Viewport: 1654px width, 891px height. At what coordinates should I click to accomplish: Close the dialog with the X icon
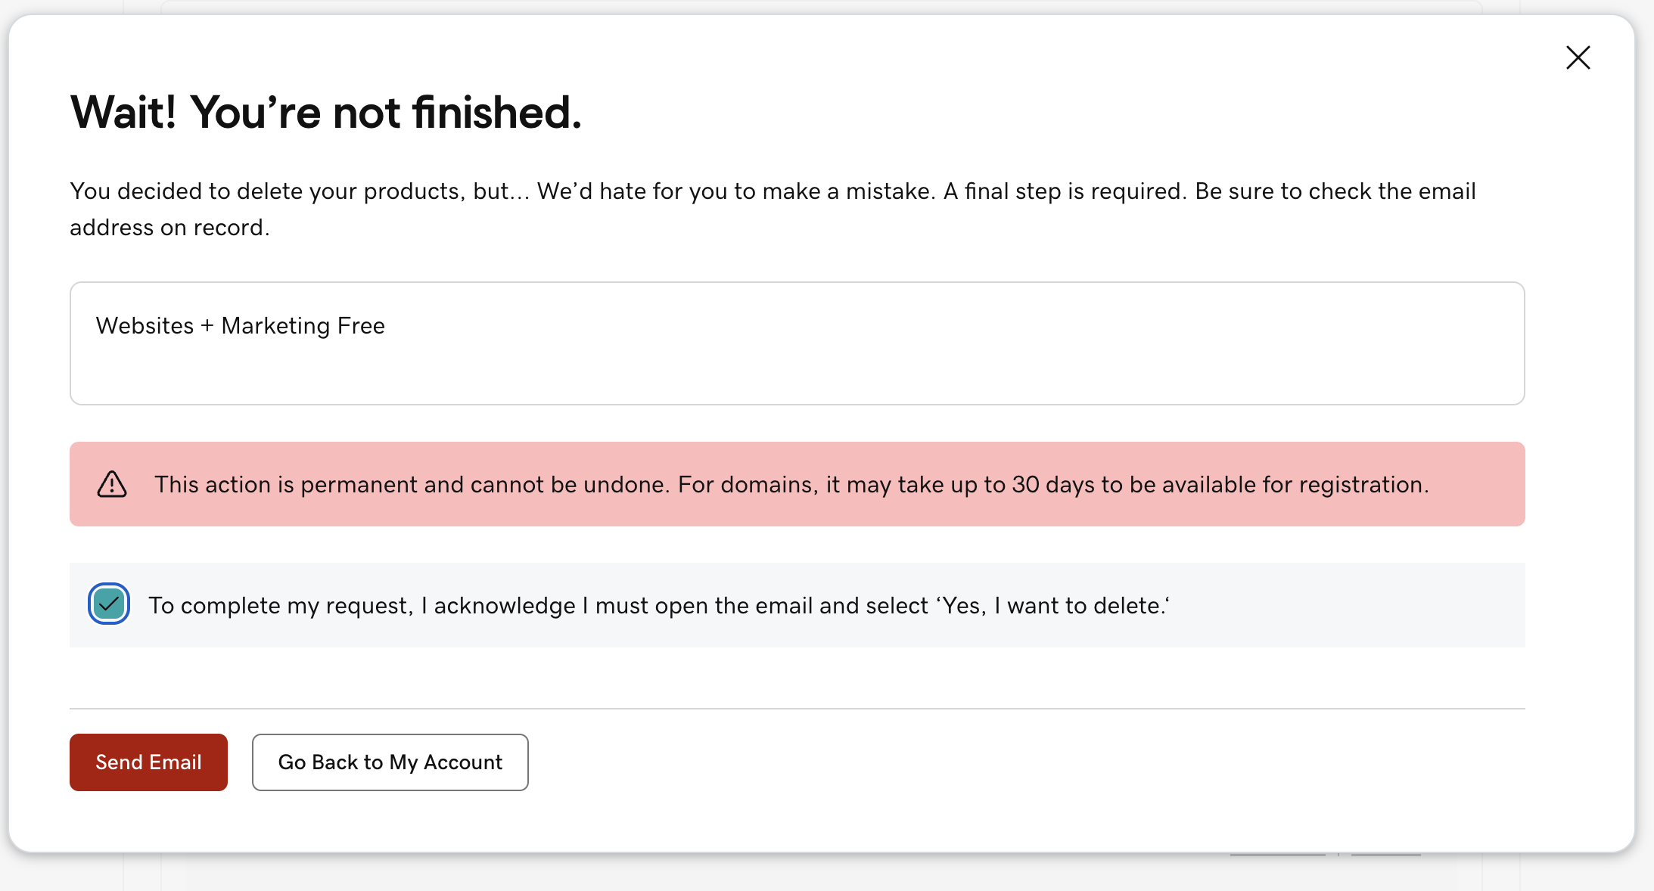pyautogui.click(x=1578, y=57)
